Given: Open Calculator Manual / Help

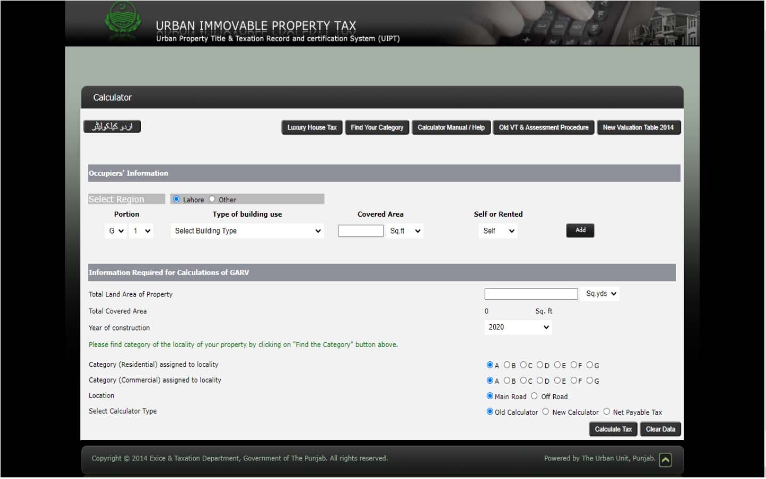Looking at the screenshot, I should (x=451, y=128).
